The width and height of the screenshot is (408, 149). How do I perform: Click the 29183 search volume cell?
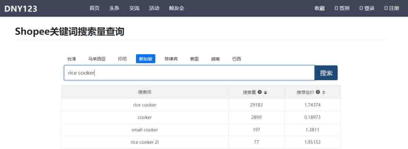[x=257, y=105]
